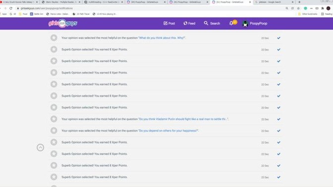Open the Reading list panel

327,14
